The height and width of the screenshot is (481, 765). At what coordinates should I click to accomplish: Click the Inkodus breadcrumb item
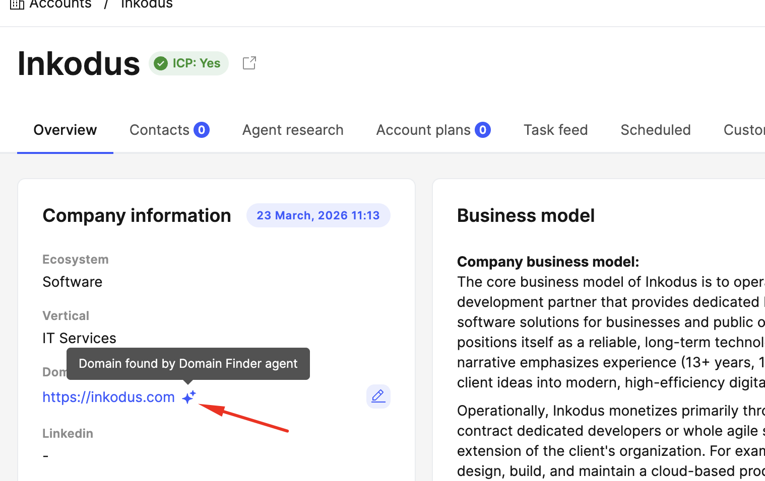(147, 5)
